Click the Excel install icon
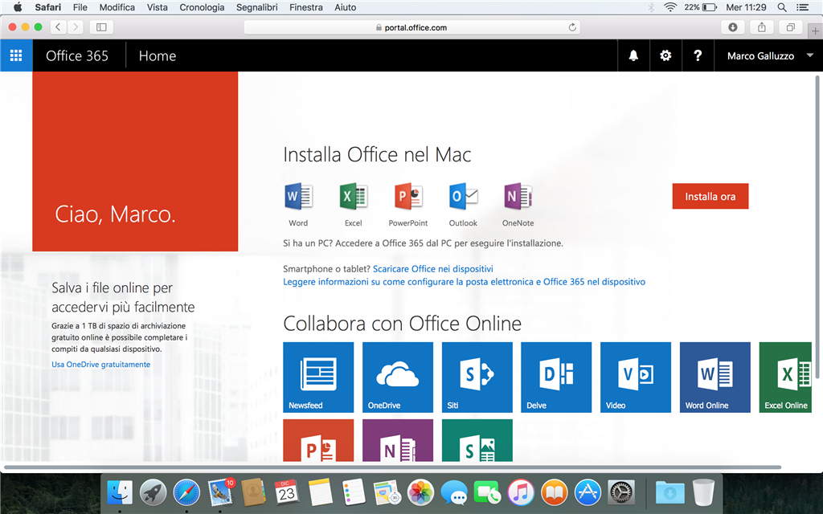 click(354, 197)
